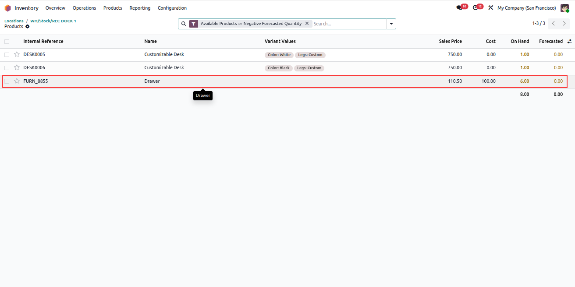Open the Operations menu
Viewport: 575px width, 287px height.
pyautogui.click(x=84, y=8)
